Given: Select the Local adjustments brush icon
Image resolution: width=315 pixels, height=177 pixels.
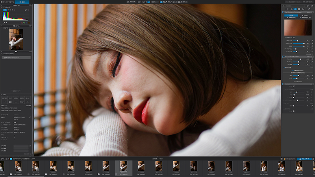Looking at the screenshot, I should tap(309, 9).
